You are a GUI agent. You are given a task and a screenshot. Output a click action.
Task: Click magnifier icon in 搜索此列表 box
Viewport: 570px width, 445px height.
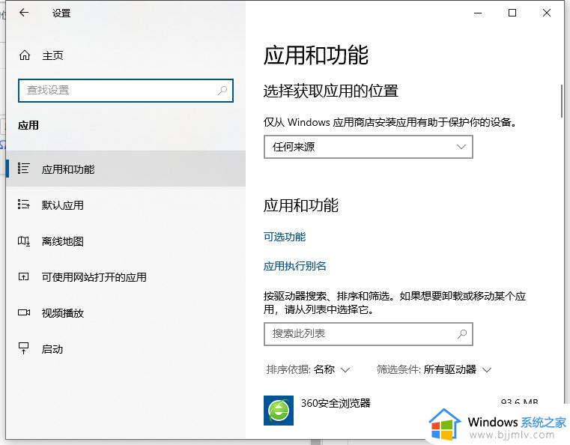tap(462, 333)
